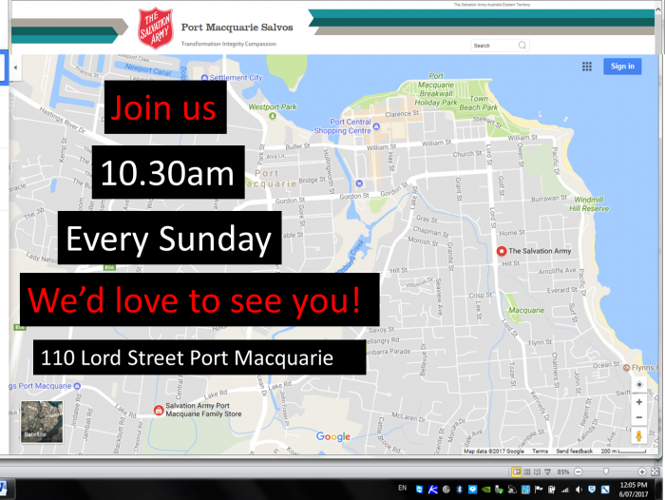Viewport: 665px width, 500px height.
Task: Click the 85% zoom level
Action: (x=563, y=472)
